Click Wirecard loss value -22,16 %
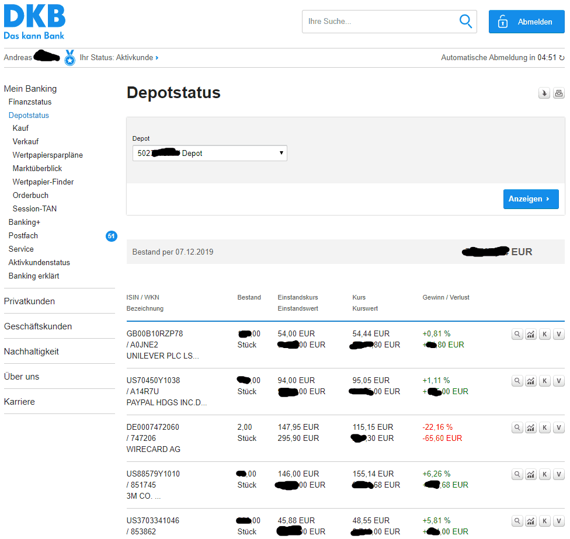Screen dimensions: 570x539 [437, 427]
